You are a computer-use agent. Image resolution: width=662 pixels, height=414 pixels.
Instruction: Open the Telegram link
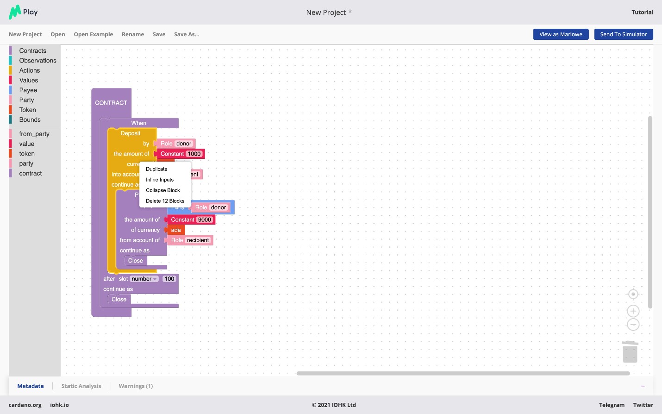[612, 405]
